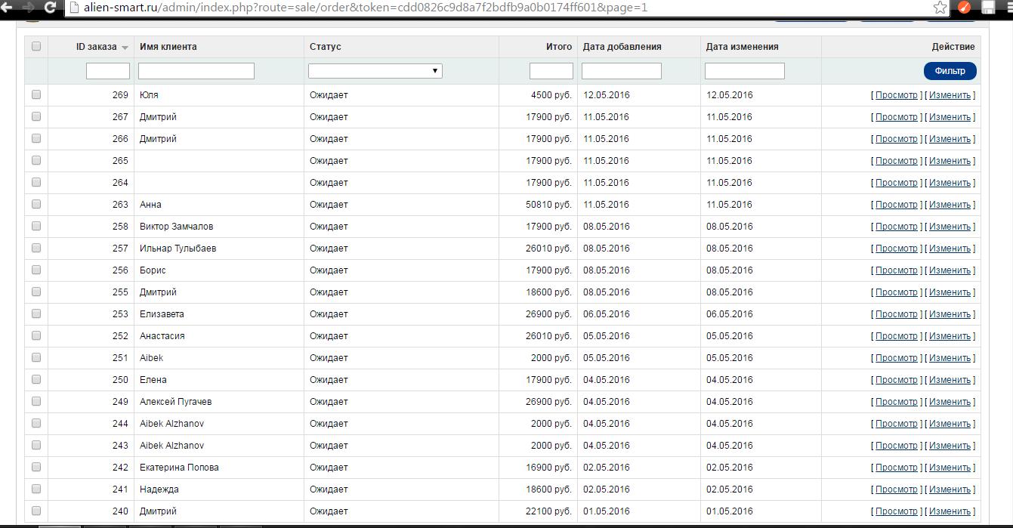
Task: Edit Виктор Замчалов's order via Изменить
Action: 950,227
